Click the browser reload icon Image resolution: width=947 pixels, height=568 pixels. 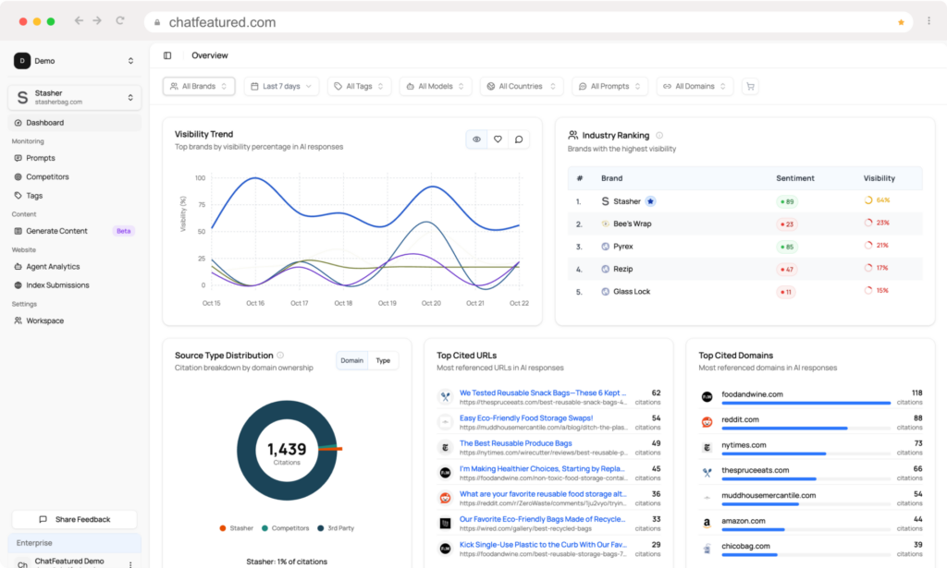pyautogui.click(x=120, y=20)
